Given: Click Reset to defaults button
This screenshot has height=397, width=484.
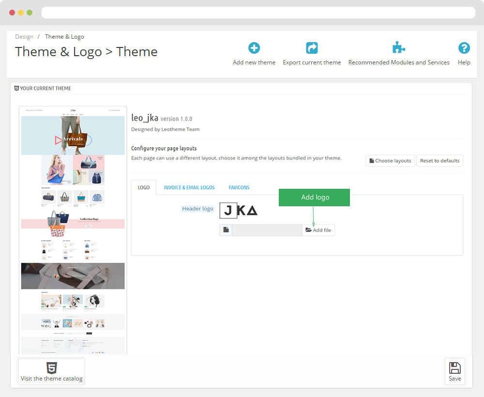Looking at the screenshot, I should (x=439, y=161).
